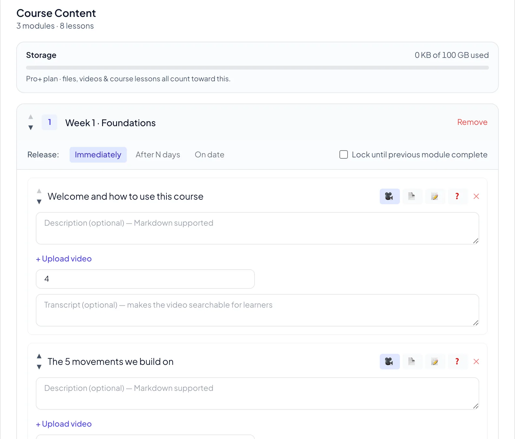Set Welcome lesson type to video
Viewport: 515px width, 439px height.
pyautogui.click(x=390, y=196)
